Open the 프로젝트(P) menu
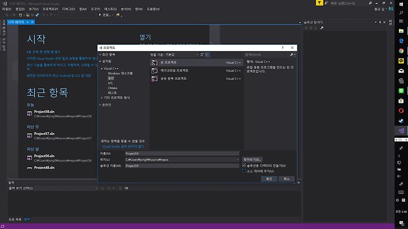This screenshot has width=408, height=229. tap(50, 9)
